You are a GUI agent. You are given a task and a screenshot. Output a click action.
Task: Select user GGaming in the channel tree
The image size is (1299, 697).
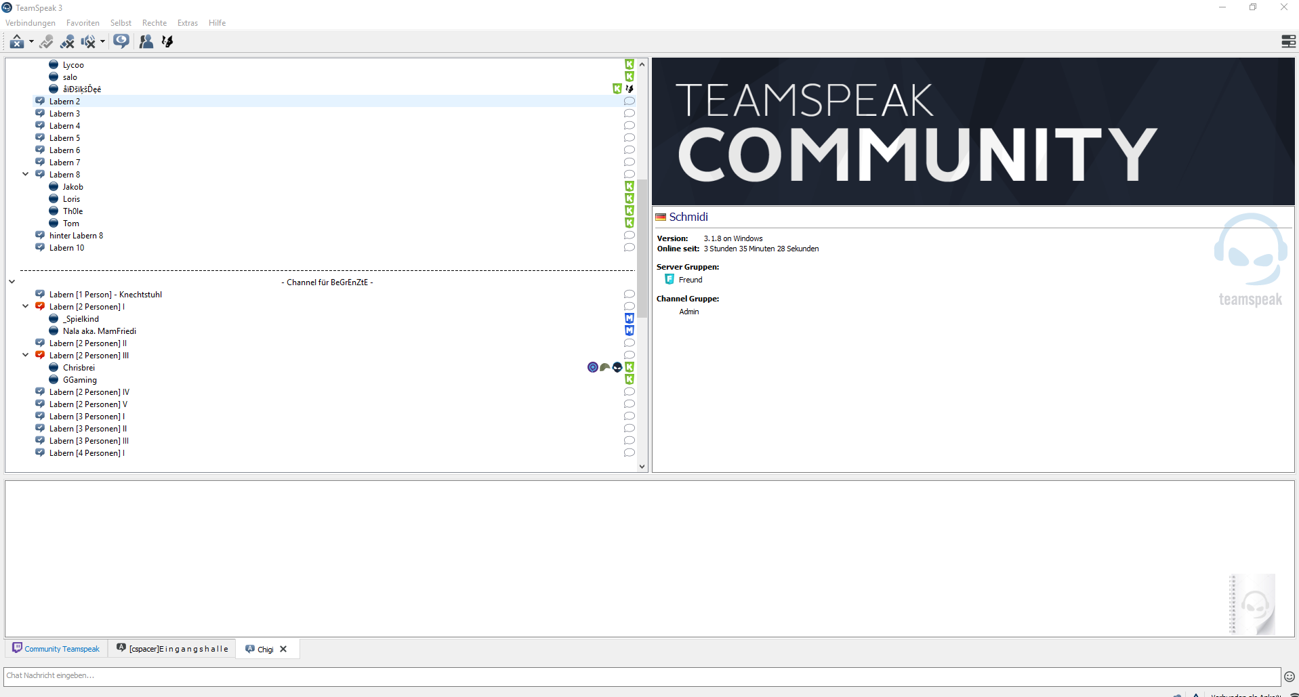tap(80, 380)
